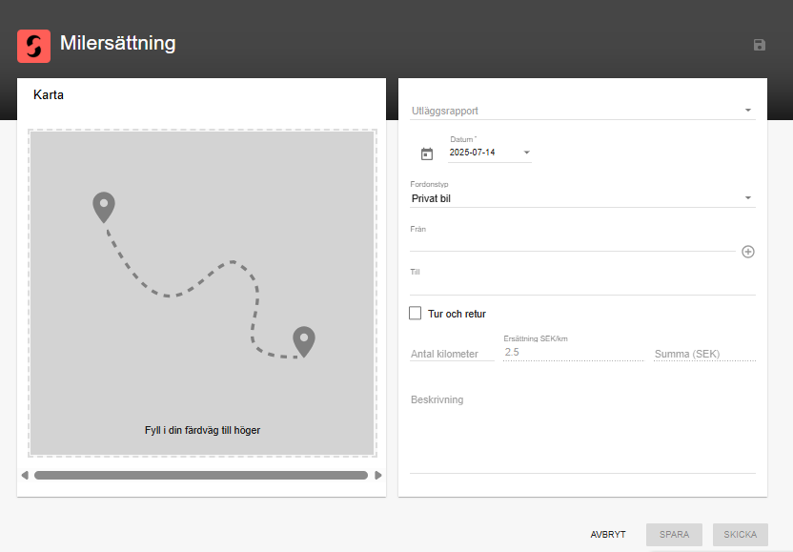The image size is (793, 552).
Task: Open the Datum date dropdown arrow
Action: click(526, 153)
